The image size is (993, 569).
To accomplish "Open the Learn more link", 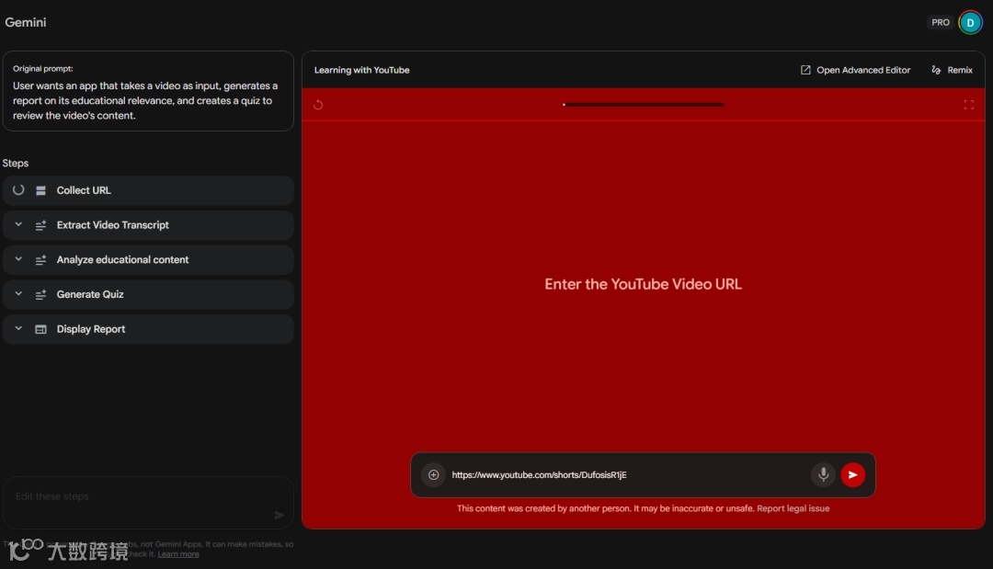I will tap(178, 554).
